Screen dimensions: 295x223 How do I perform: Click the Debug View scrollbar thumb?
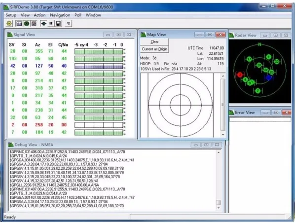[219, 202]
